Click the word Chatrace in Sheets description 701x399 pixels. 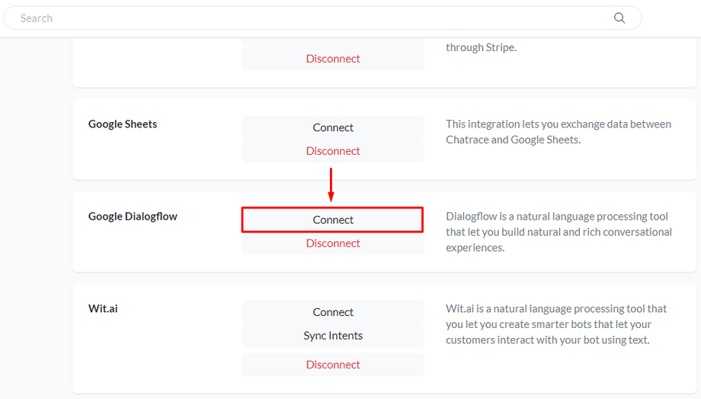[x=469, y=140]
